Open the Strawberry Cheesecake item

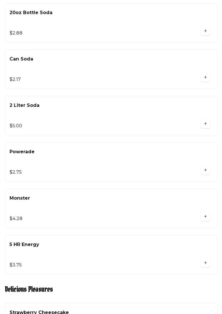click(x=39, y=312)
